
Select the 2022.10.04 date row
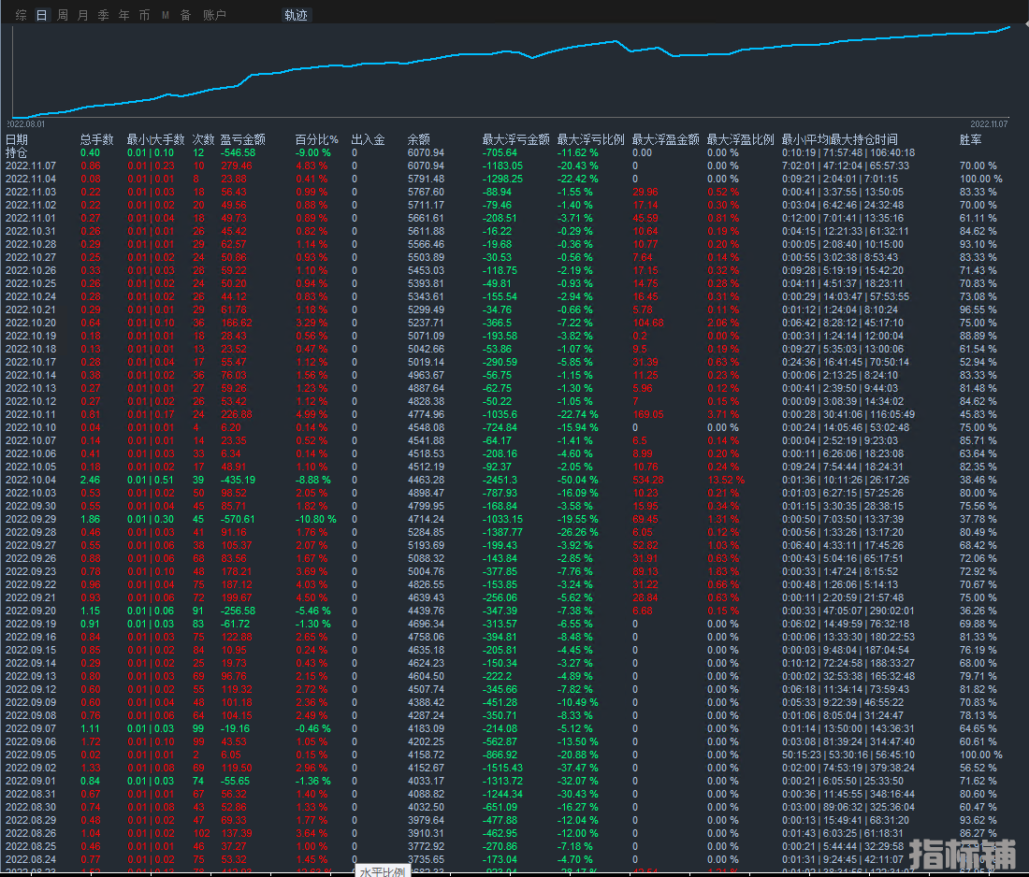(31, 480)
